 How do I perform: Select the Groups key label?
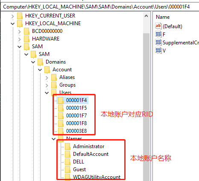coord(67,85)
